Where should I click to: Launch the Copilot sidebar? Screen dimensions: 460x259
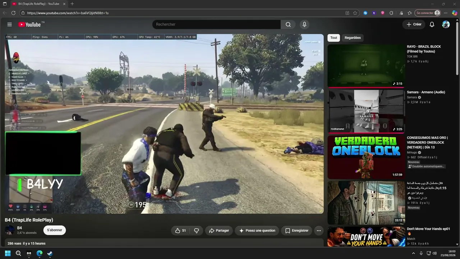[x=455, y=13]
